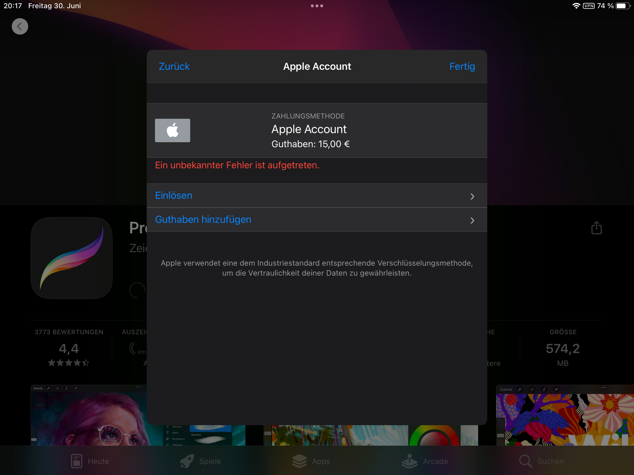Image resolution: width=634 pixels, height=475 pixels.
Task: Tap the GRÖSSE heading
Action: click(563, 332)
